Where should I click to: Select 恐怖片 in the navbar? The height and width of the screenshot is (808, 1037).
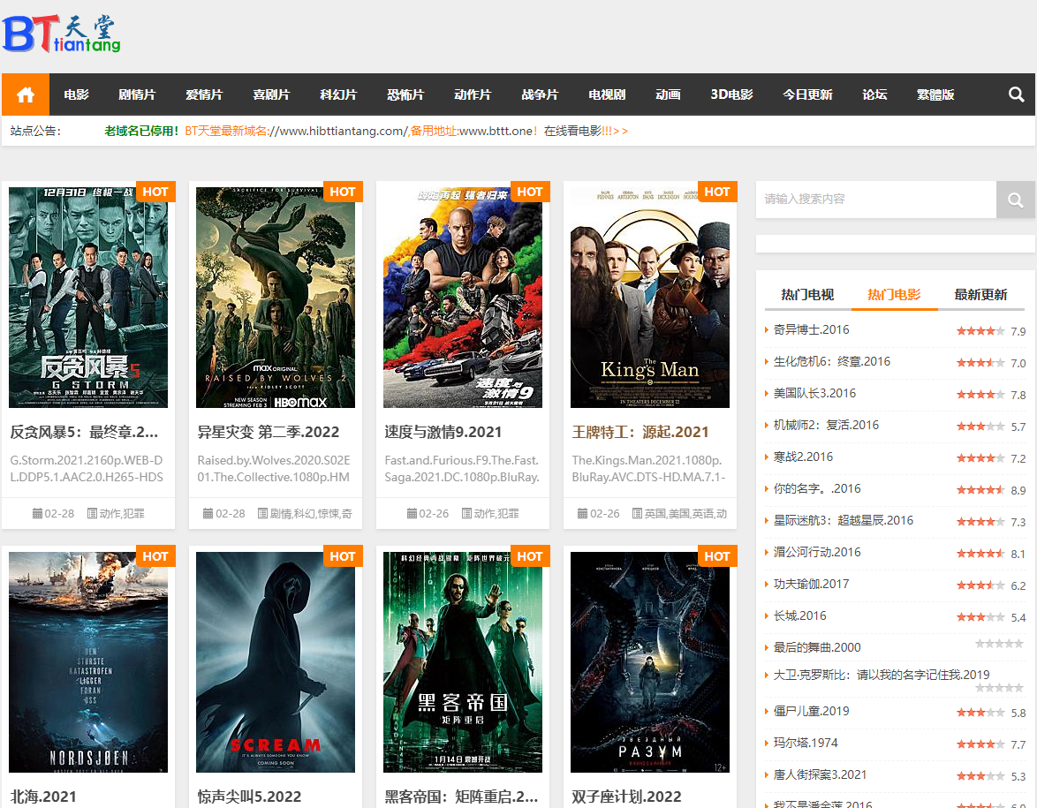[405, 94]
